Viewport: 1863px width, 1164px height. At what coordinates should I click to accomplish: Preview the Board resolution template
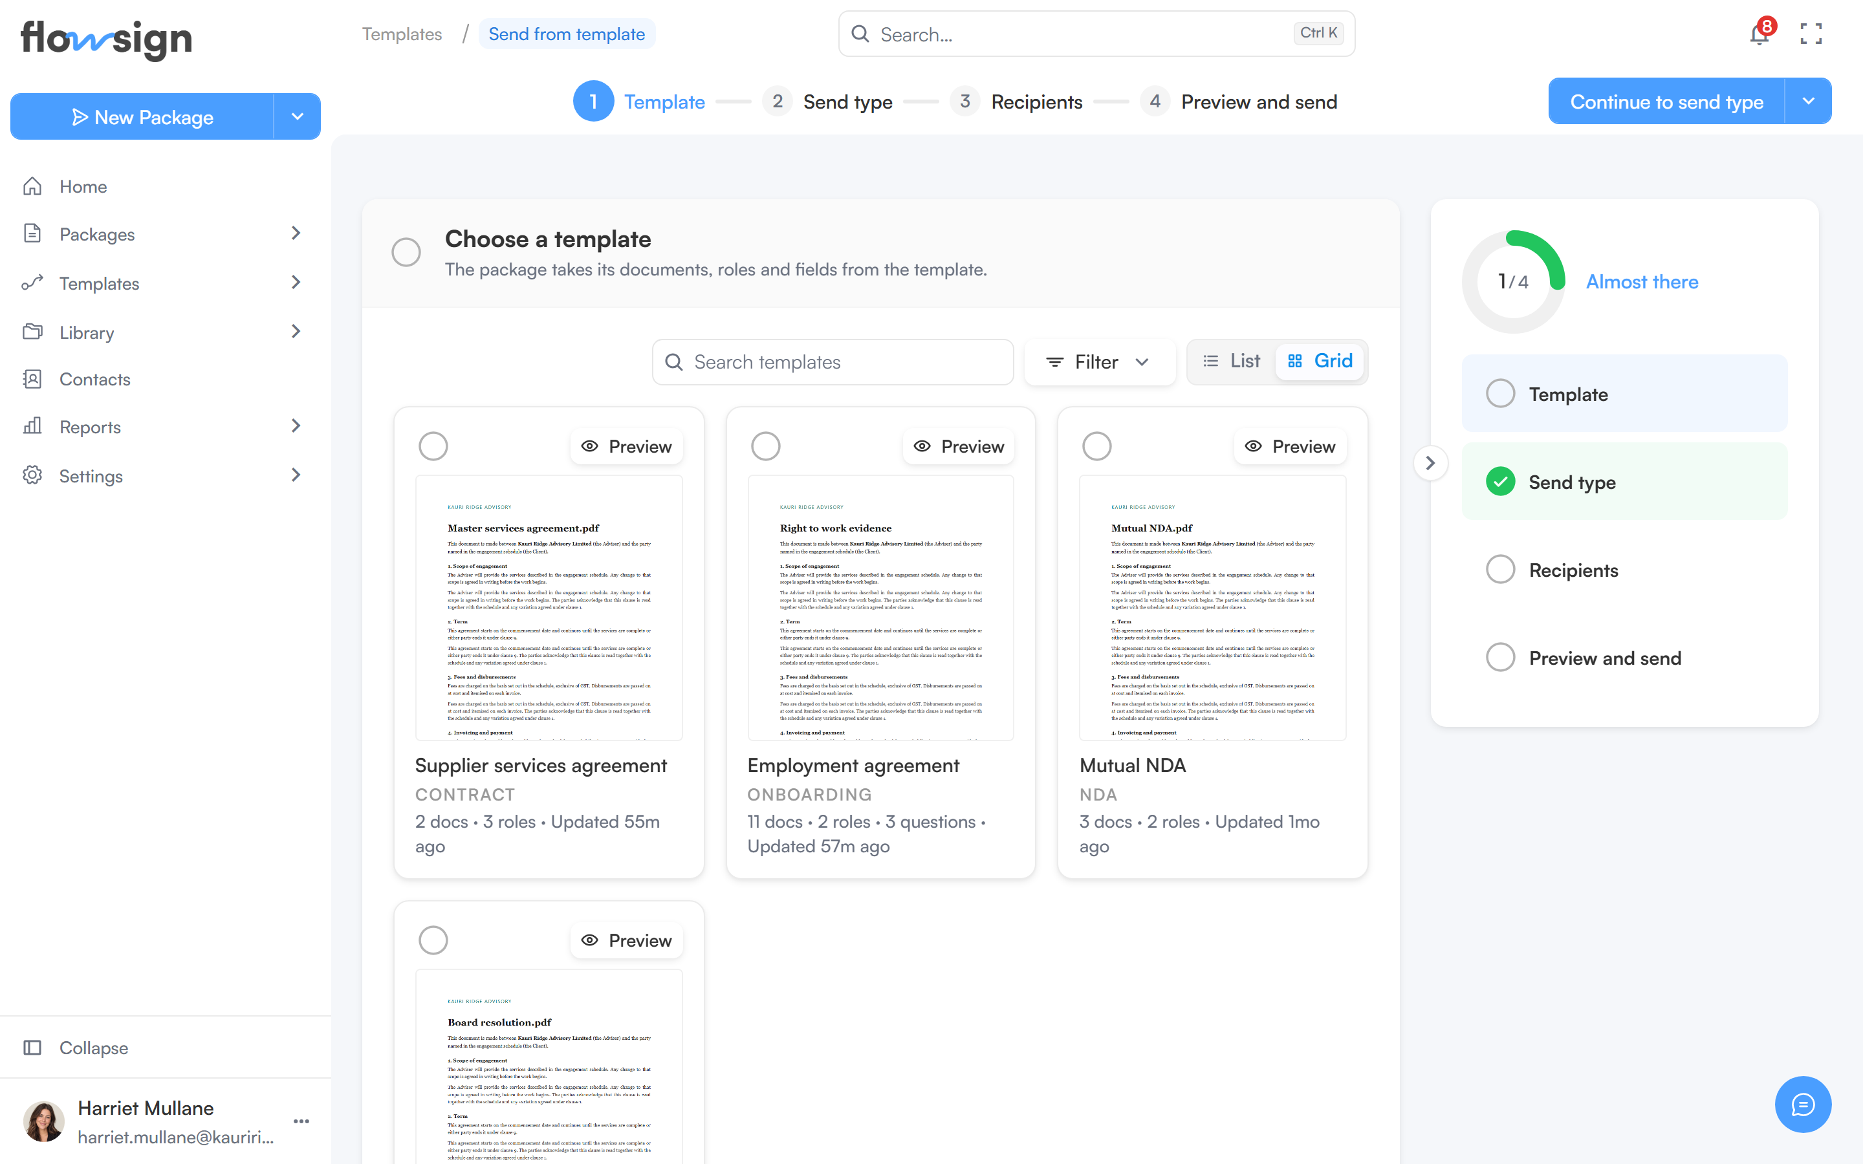pyautogui.click(x=627, y=940)
